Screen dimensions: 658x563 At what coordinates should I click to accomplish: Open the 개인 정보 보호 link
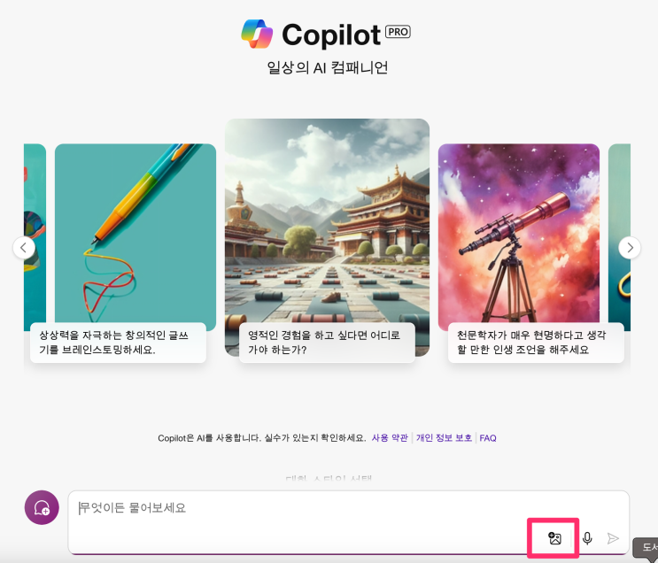pos(444,438)
